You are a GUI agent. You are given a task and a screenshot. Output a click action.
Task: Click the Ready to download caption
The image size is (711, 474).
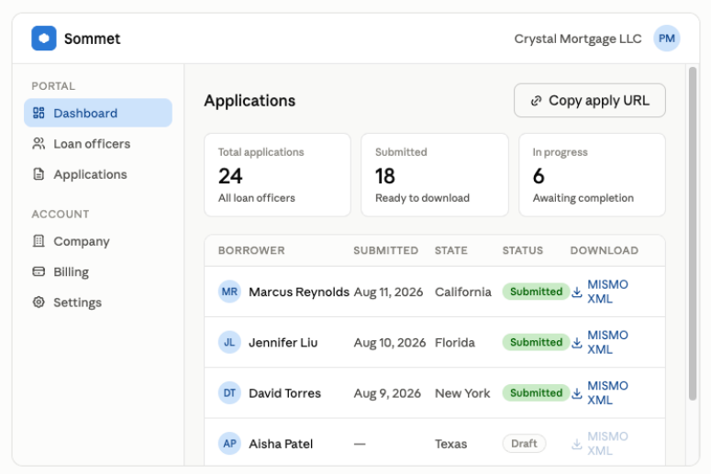(422, 198)
